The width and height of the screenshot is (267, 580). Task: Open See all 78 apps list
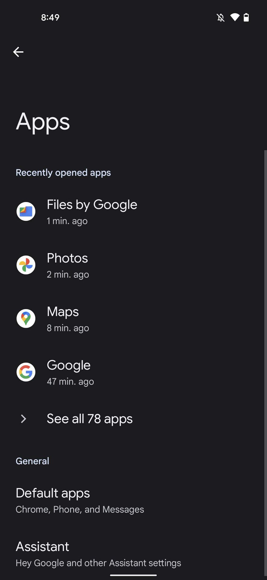pyautogui.click(x=90, y=419)
